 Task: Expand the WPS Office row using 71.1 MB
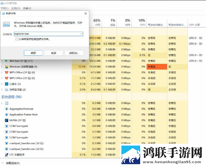pyautogui.click(x=2, y=78)
